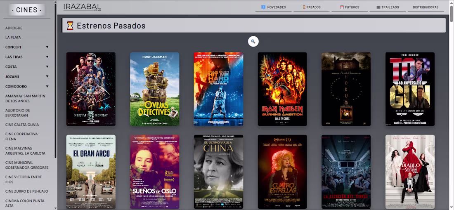This screenshot has width=454, height=210.
Task: Expand the Las Tipas dropdown arrow
Action: 47,57
